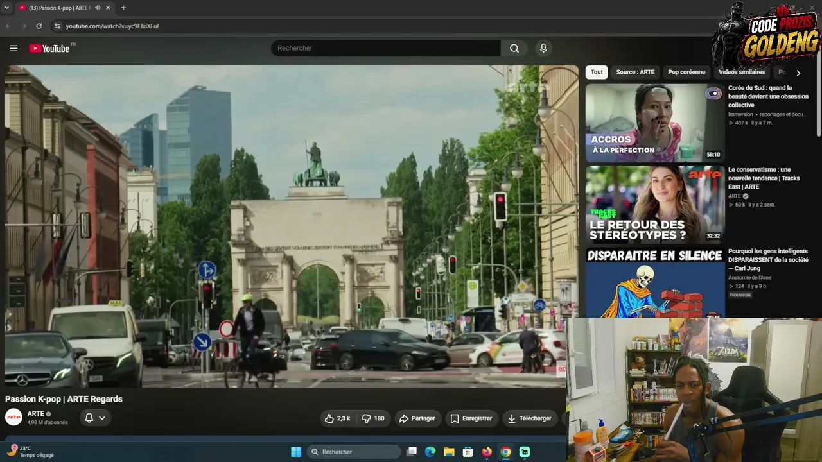This screenshot has height=462, width=822.
Task: Select the 'Tout' filter chip
Action: [x=597, y=72]
